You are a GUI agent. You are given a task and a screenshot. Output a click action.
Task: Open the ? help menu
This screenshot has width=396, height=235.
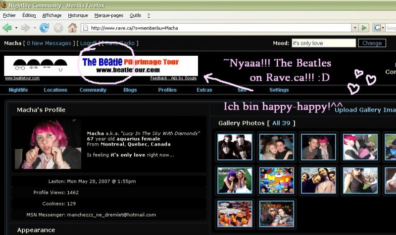click(148, 15)
